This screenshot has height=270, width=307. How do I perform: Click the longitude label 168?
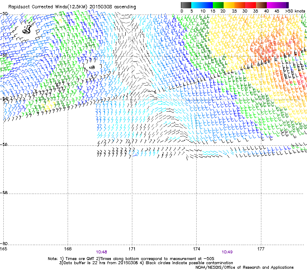(x=68, y=249)
